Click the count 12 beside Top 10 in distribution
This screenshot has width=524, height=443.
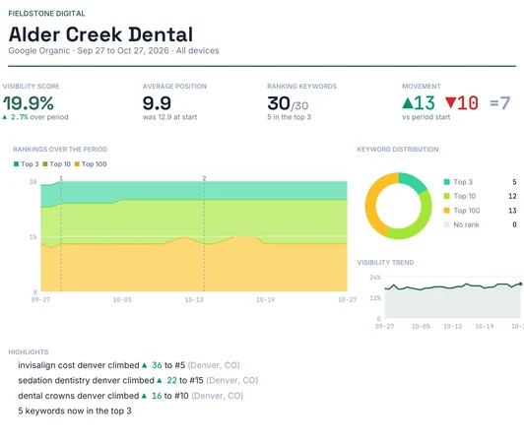click(512, 196)
